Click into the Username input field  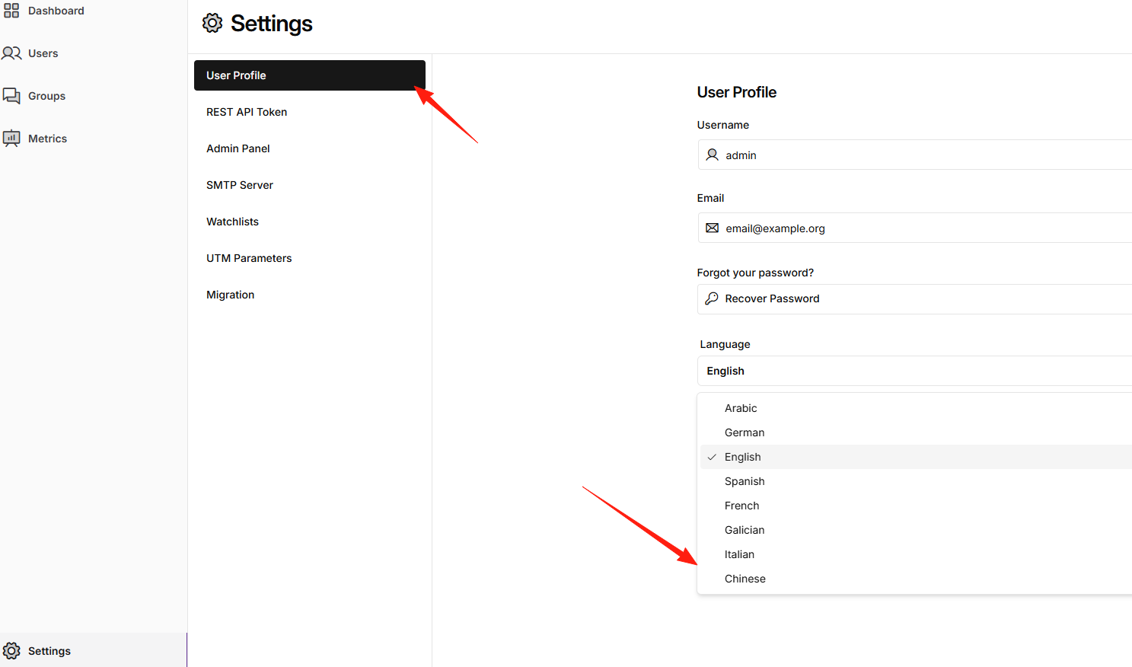pyautogui.click(x=914, y=155)
